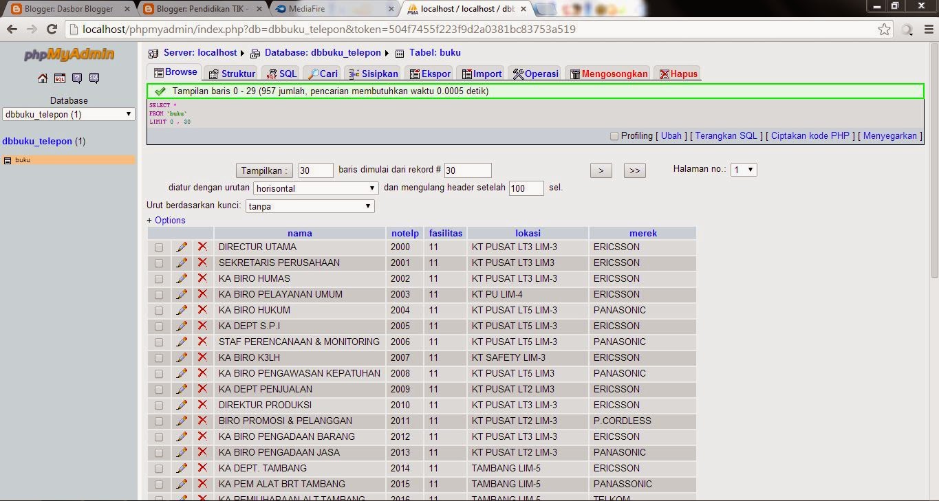Enable the Profiling checkbox
The image size is (939, 501).
[x=614, y=136]
